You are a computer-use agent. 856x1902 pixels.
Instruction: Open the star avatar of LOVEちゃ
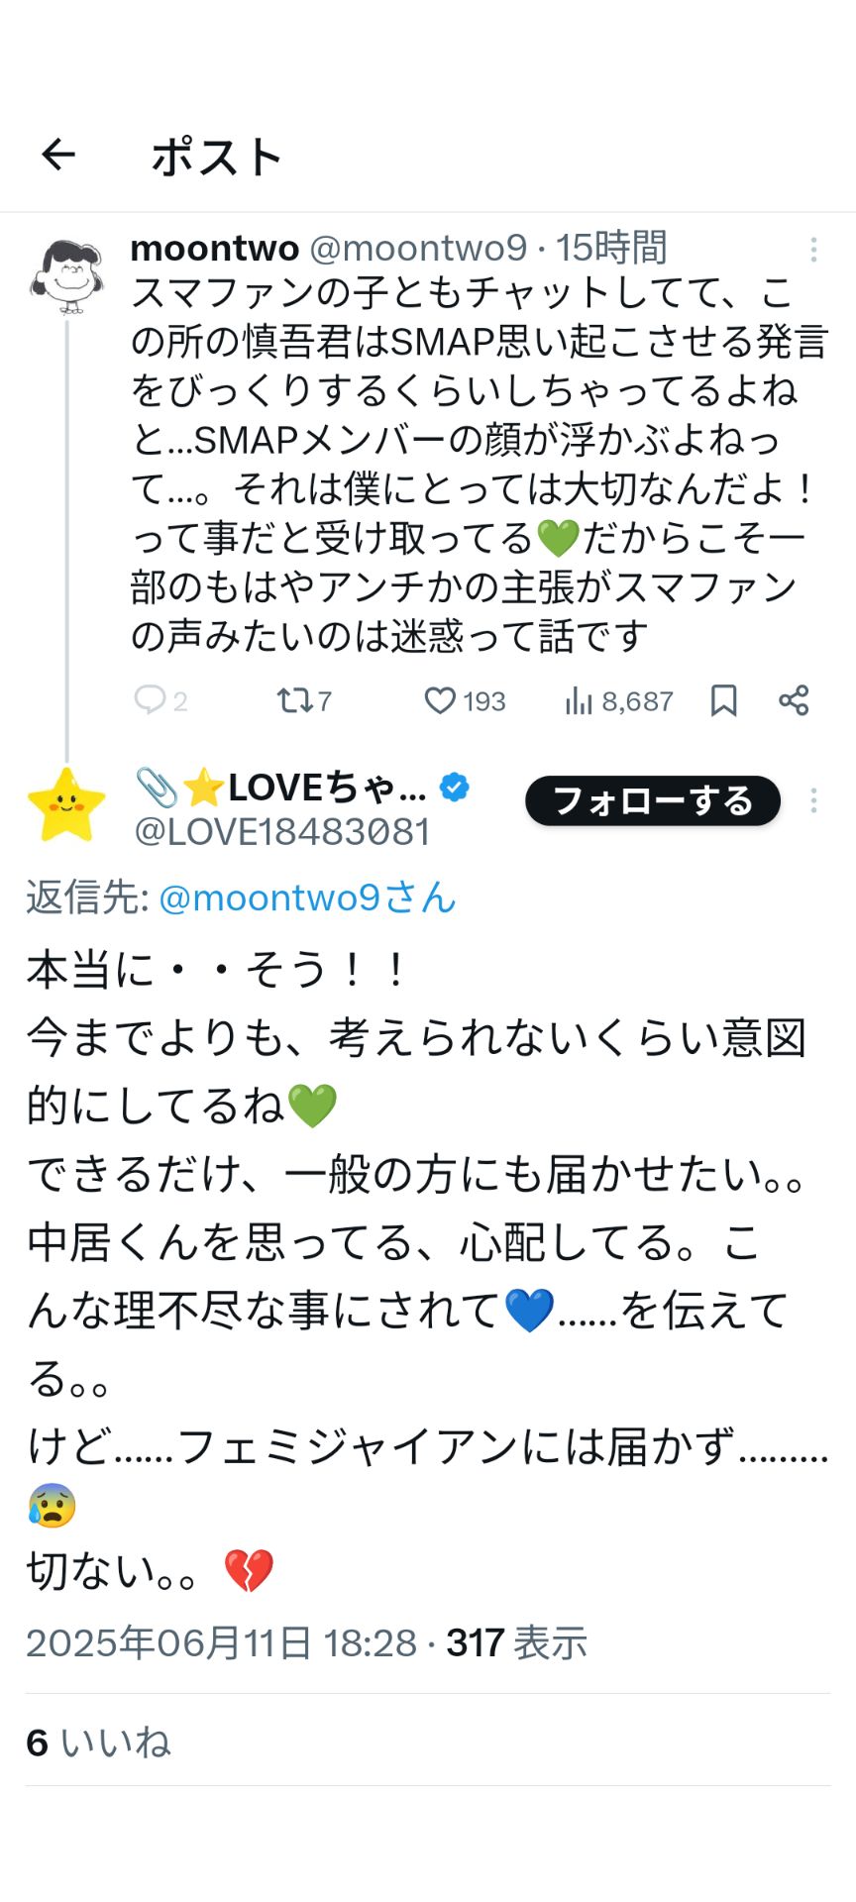66,805
